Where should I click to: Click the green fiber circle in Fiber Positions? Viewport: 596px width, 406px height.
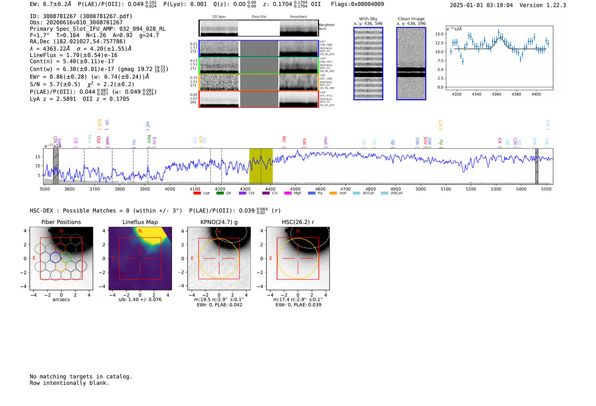tap(66, 257)
